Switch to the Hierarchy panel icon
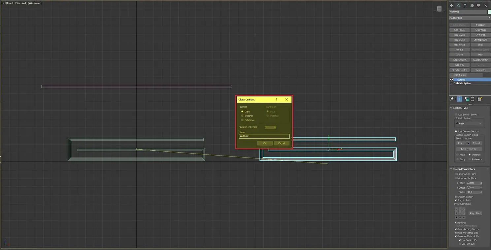This screenshot has width=491, height=250. 465,6
